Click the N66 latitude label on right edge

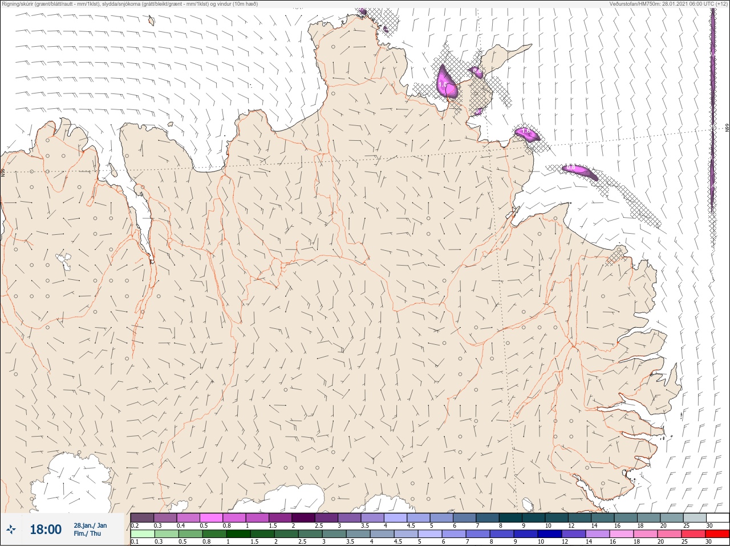pyautogui.click(x=727, y=129)
